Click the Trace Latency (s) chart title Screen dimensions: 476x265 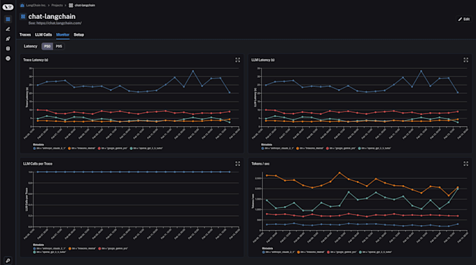[x=36, y=60]
